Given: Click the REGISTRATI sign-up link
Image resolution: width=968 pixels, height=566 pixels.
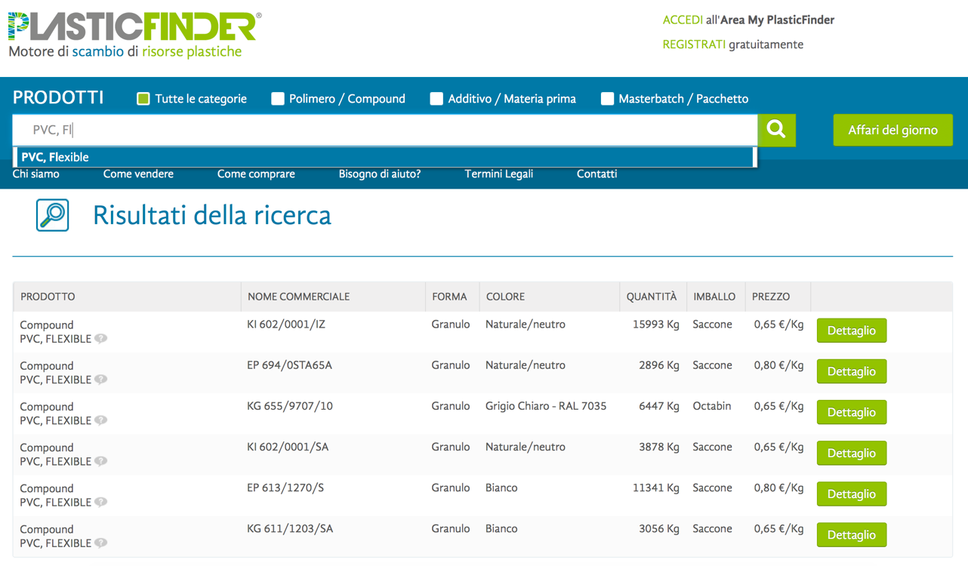Looking at the screenshot, I should 694,45.
